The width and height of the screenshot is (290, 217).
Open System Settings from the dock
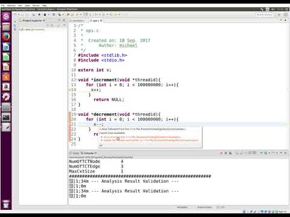pyautogui.click(x=6, y=97)
